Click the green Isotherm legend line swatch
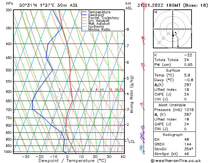Screen dimensions: 211x163 click(x=85, y=26)
